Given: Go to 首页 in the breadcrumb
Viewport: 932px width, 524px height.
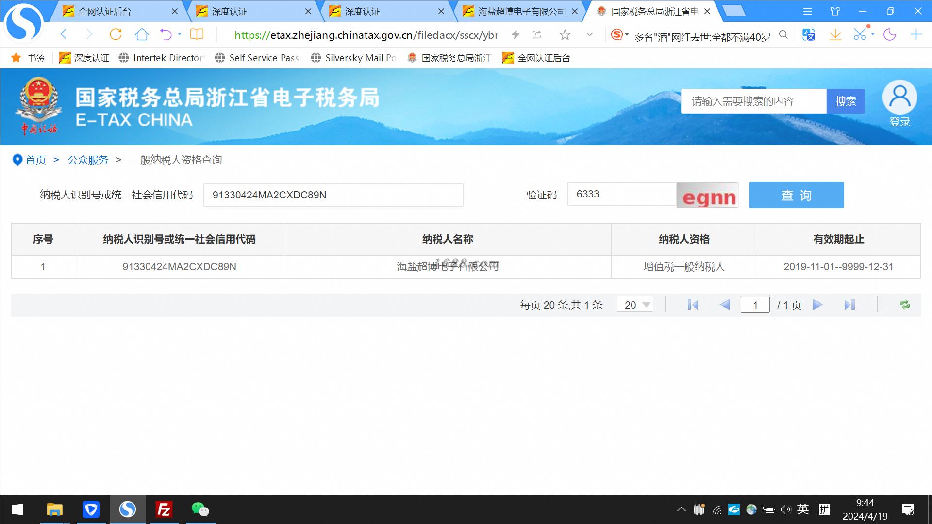Looking at the screenshot, I should pyautogui.click(x=35, y=160).
